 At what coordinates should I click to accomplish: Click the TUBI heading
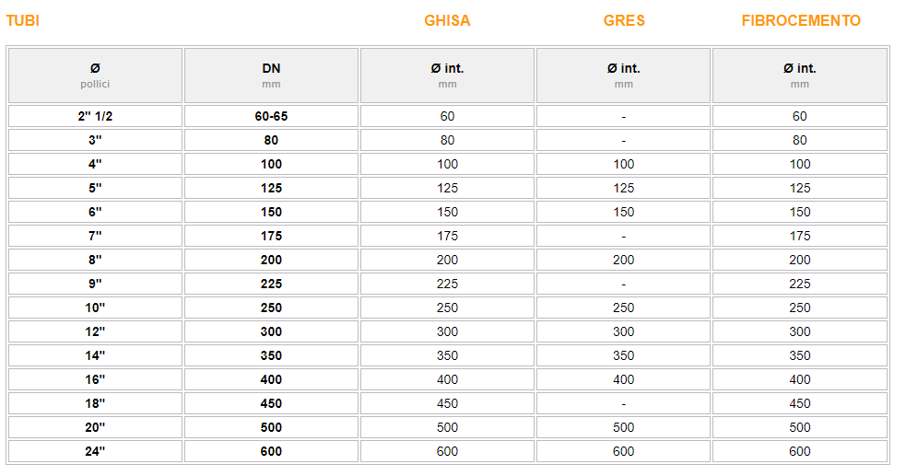click(22, 21)
